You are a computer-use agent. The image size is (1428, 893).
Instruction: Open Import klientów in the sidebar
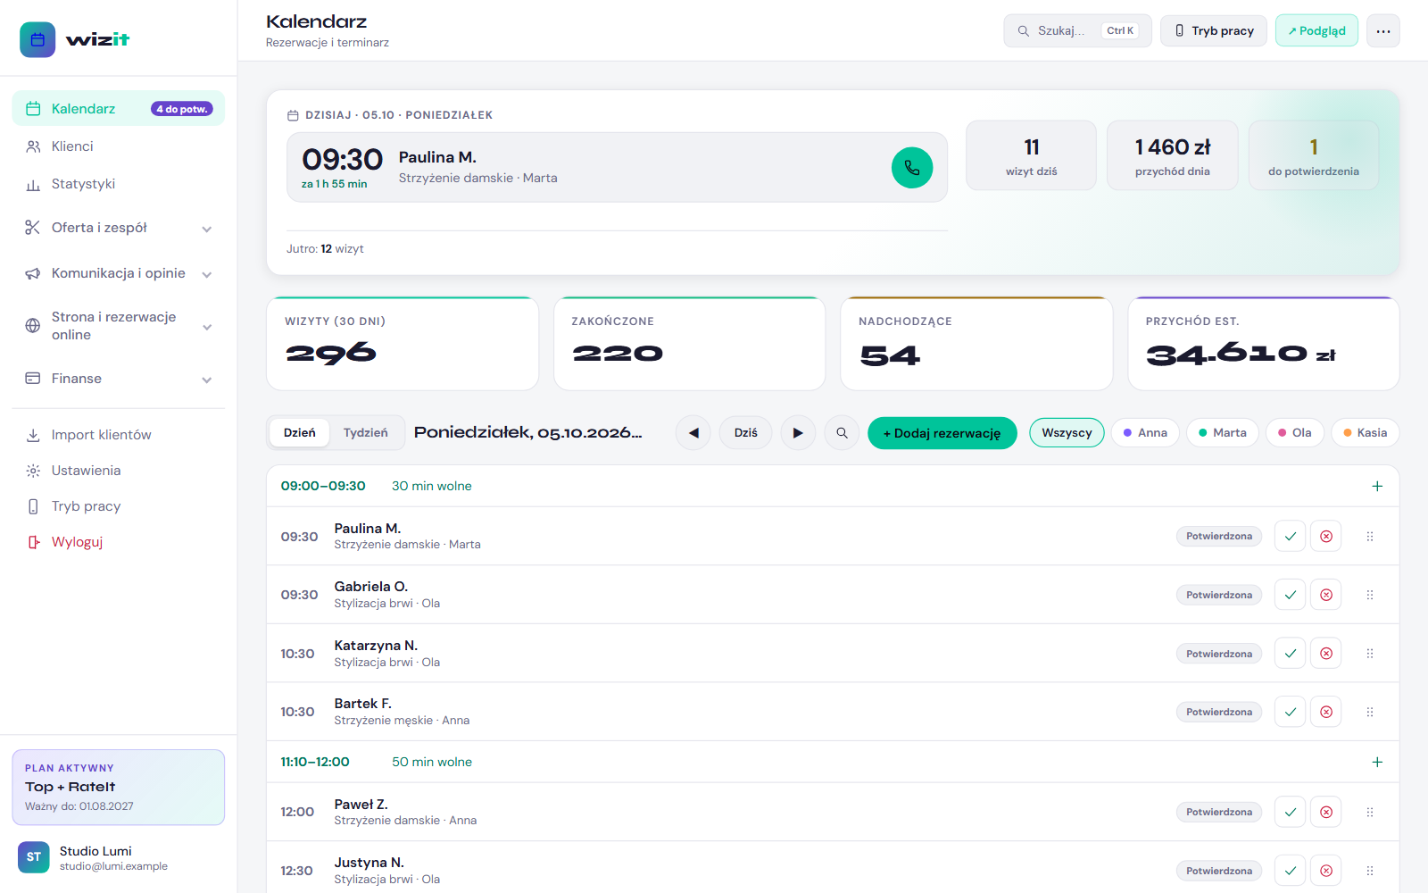(x=119, y=435)
